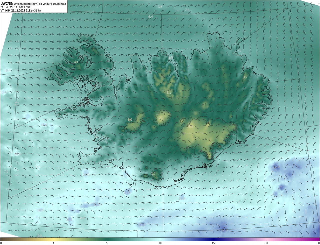Click the '12.8' value near the bottom edge
The width and height of the screenshot is (320, 245).
[224, 230]
